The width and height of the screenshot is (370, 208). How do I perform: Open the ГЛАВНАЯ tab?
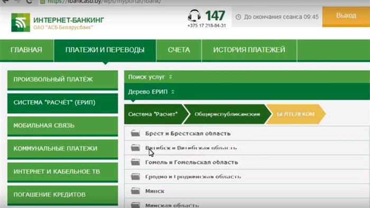[x=26, y=50]
